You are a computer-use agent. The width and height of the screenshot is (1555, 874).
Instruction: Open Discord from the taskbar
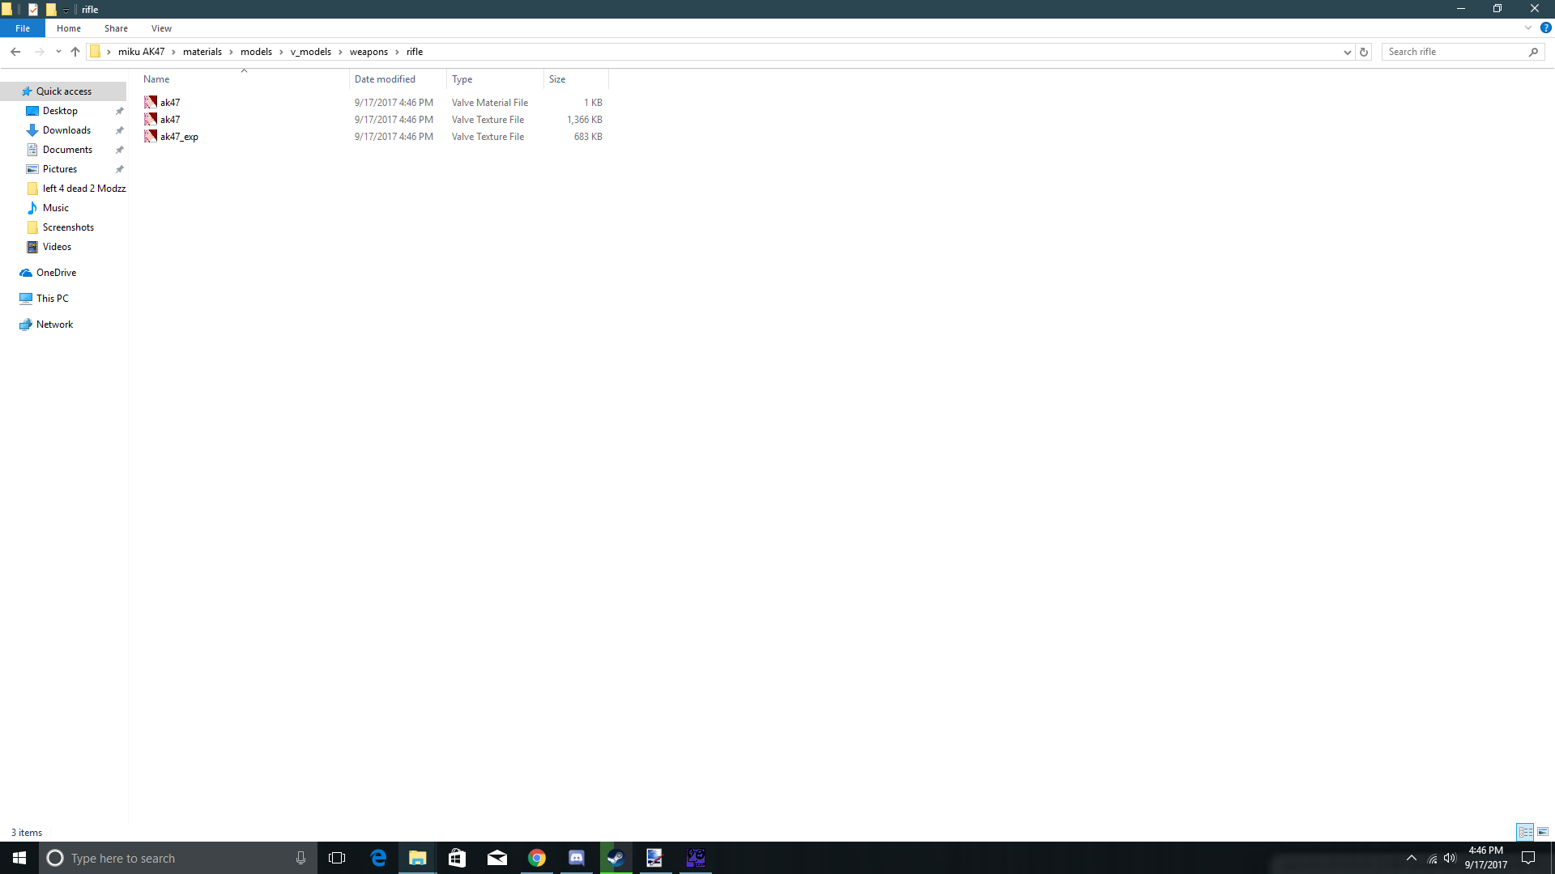577,858
